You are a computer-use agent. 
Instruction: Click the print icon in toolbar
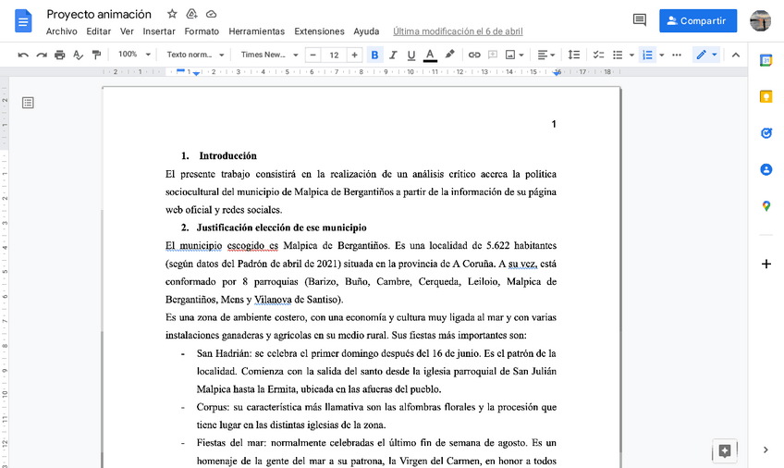[x=60, y=55]
